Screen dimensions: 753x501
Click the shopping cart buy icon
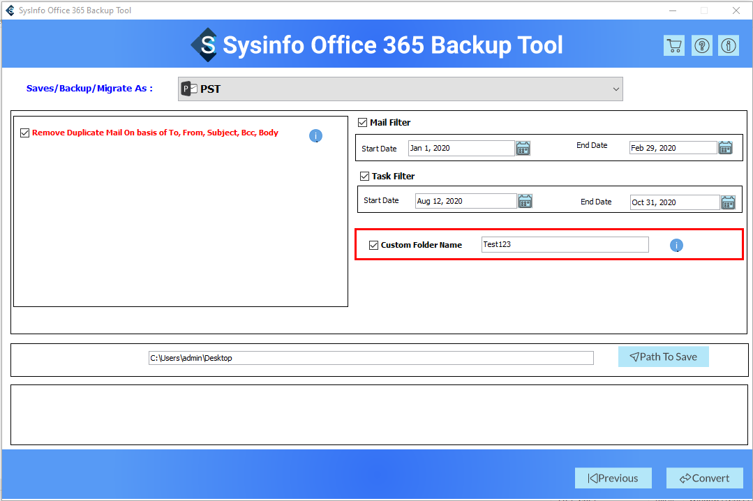tap(673, 46)
